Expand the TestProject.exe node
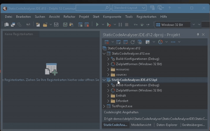The width and height of the screenshot is (210, 131). 104,106
